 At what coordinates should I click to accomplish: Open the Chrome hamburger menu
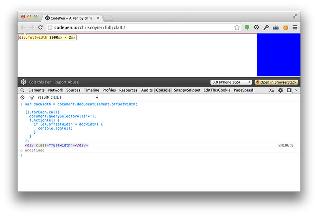pos(295,27)
